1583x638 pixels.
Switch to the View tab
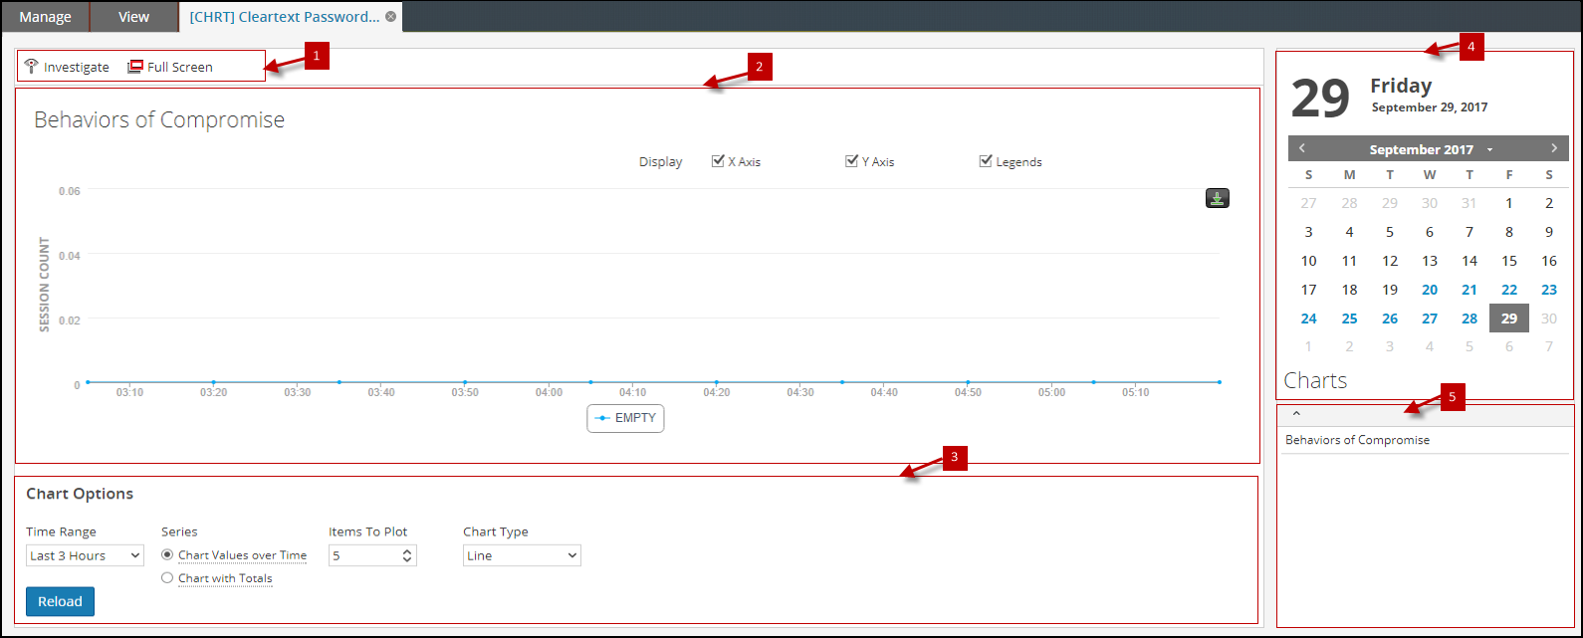133,17
